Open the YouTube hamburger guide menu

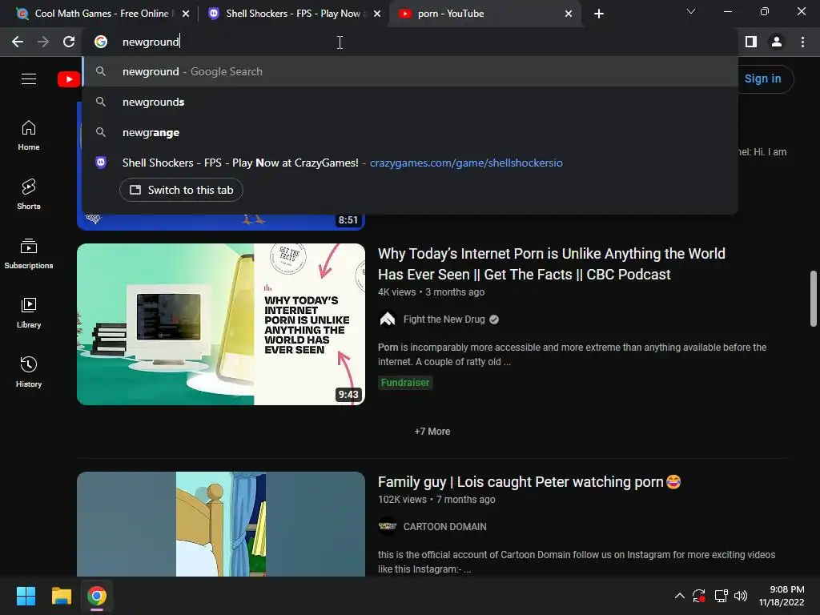tap(29, 79)
